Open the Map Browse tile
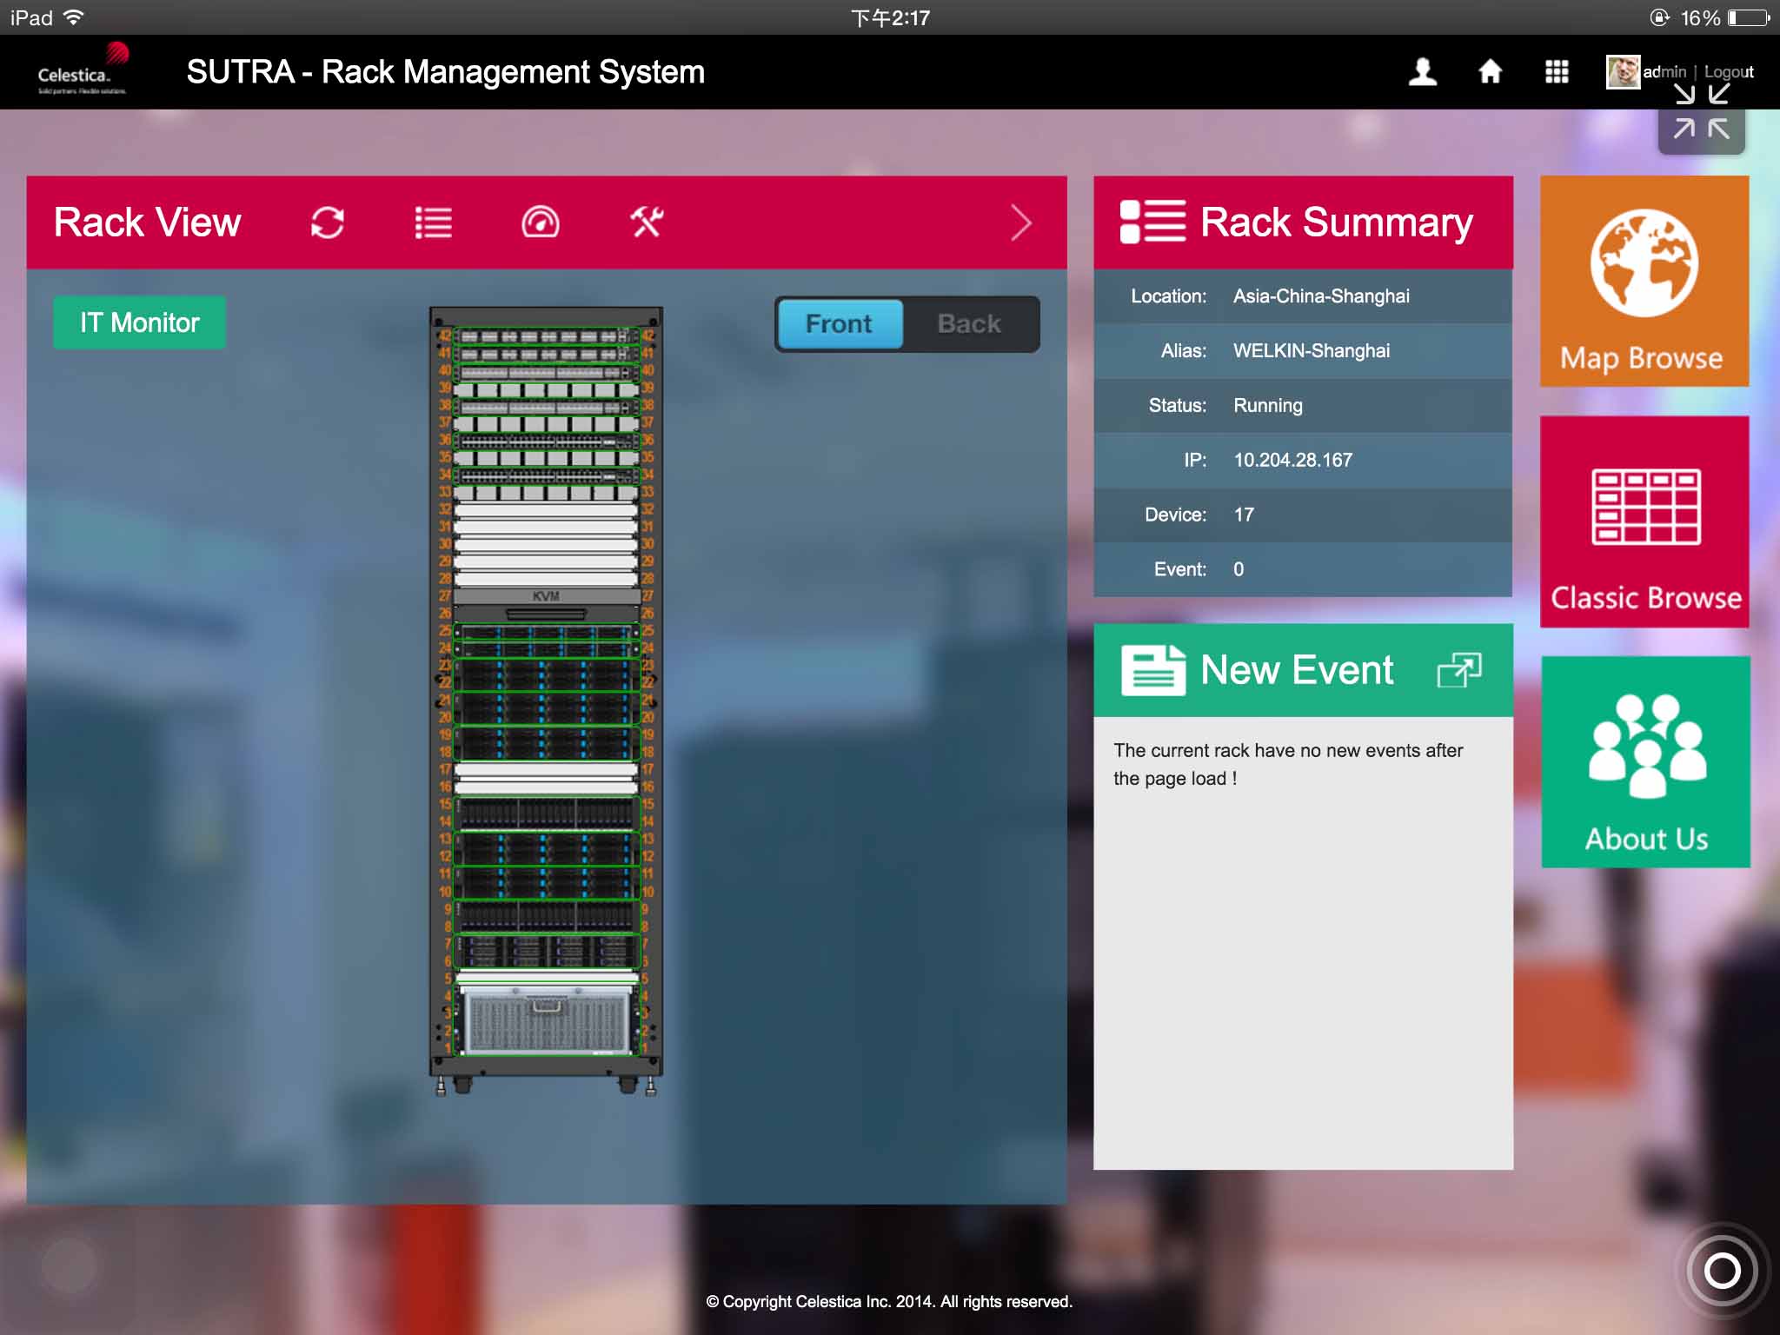This screenshot has width=1780, height=1335. 1644,281
